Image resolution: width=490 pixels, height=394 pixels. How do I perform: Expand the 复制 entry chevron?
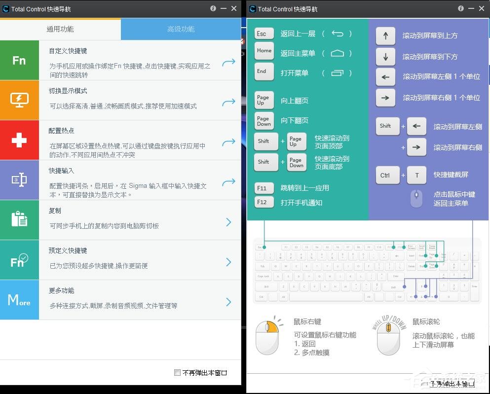point(228,222)
